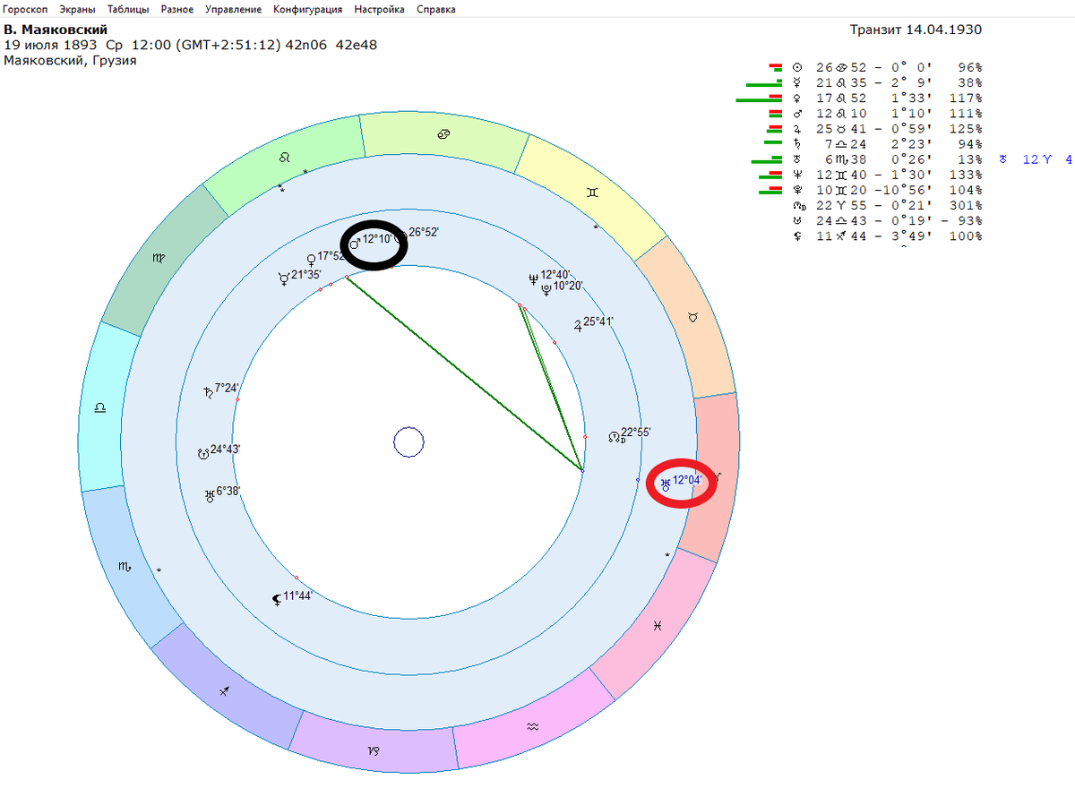
Task: Click the chart title 'В. Маяковский'
Action: [x=56, y=30]
